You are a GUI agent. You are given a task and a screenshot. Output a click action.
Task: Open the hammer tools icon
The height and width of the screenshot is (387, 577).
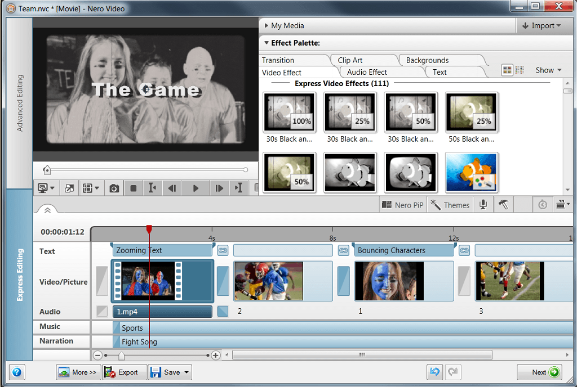[x=504, y=205]
